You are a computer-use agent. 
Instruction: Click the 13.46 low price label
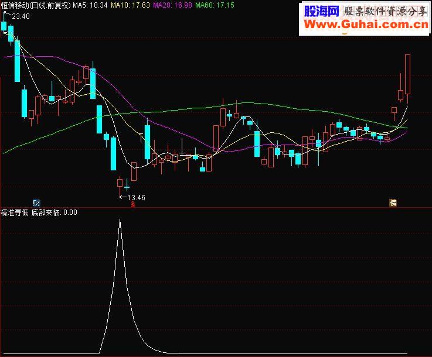(137, 197)
